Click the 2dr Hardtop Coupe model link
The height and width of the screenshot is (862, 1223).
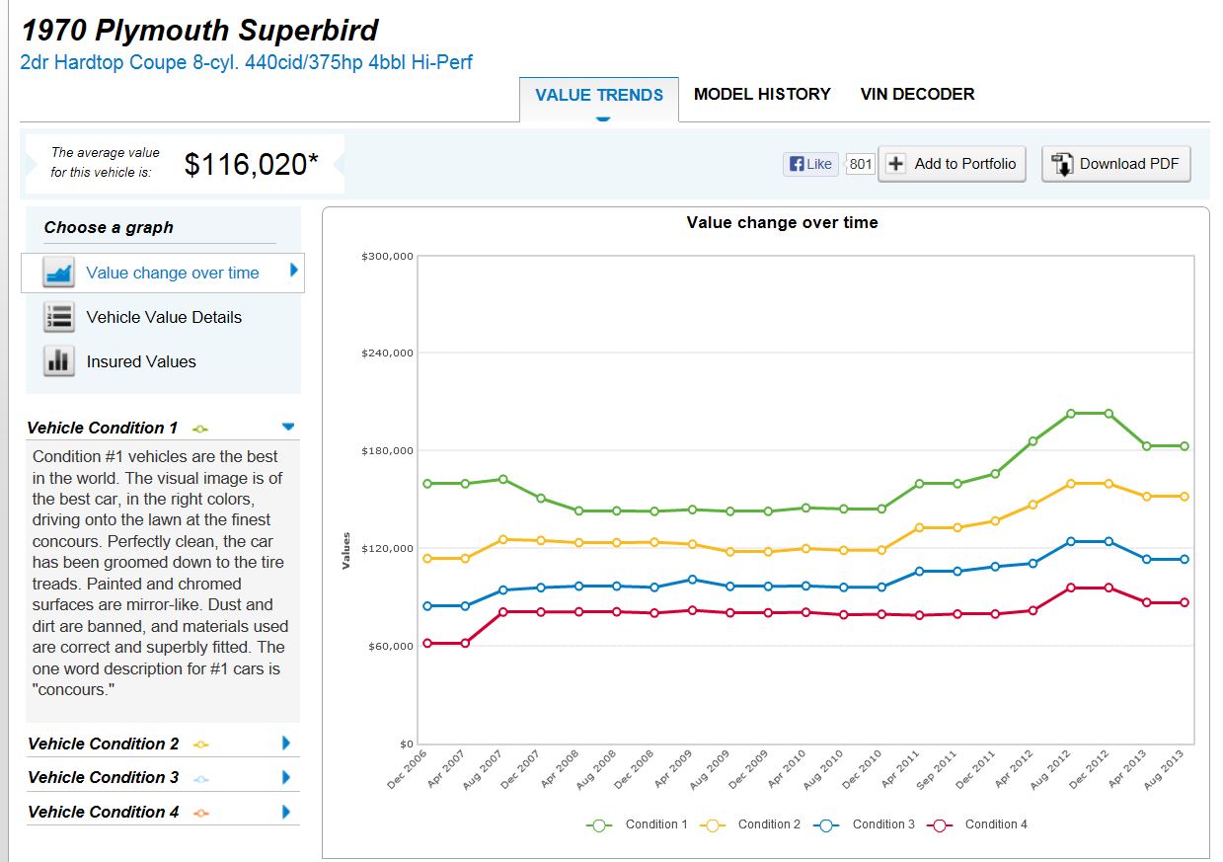point(246,62)
